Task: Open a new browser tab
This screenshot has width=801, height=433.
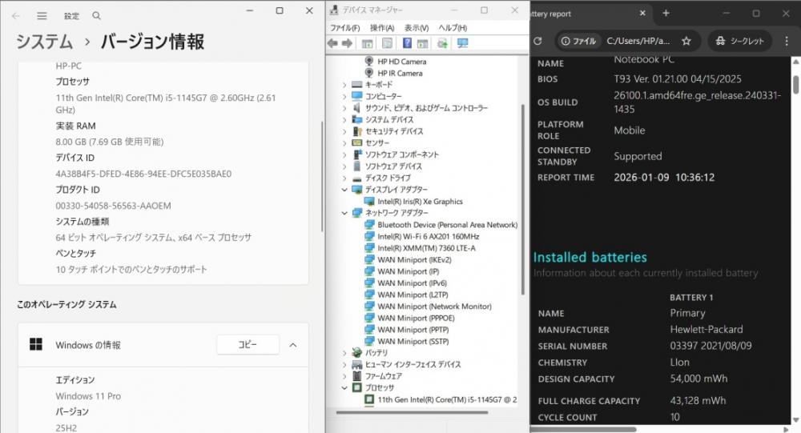Action: (x=666, y=14)
